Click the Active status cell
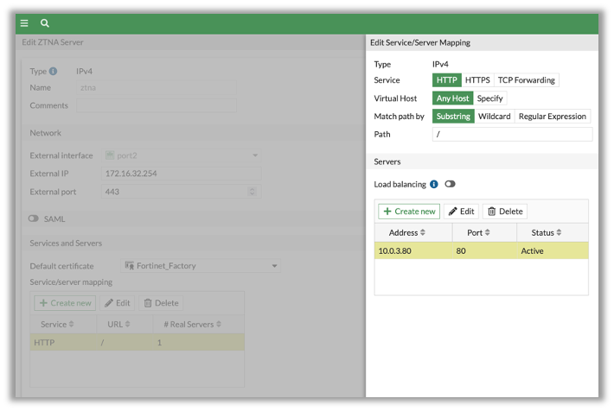Screen dimensions: 614x411 point(553,250)
